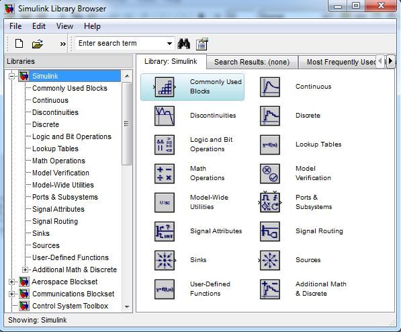Collapse the Simulink tree node
The width and height of the screenshot is (401, 332).
[x=11, y=76]
